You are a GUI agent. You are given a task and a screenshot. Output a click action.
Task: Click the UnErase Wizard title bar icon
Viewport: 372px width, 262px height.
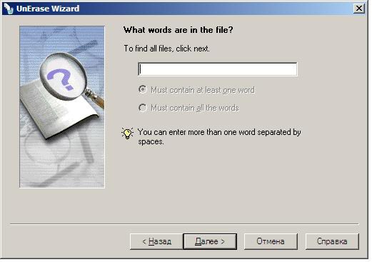pyautogui.click(x=9, y=9)
